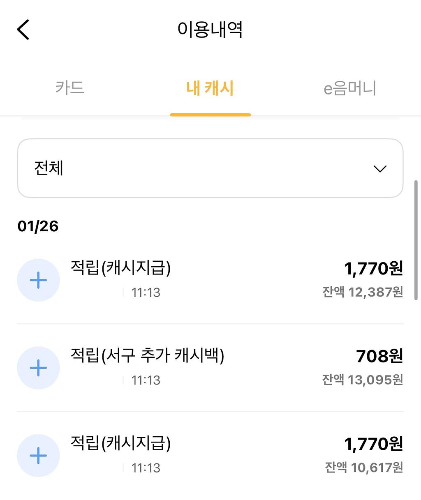Click the chevron arrow in 전체 box
This screenshot has width=421, height=500.
point(380,169)
